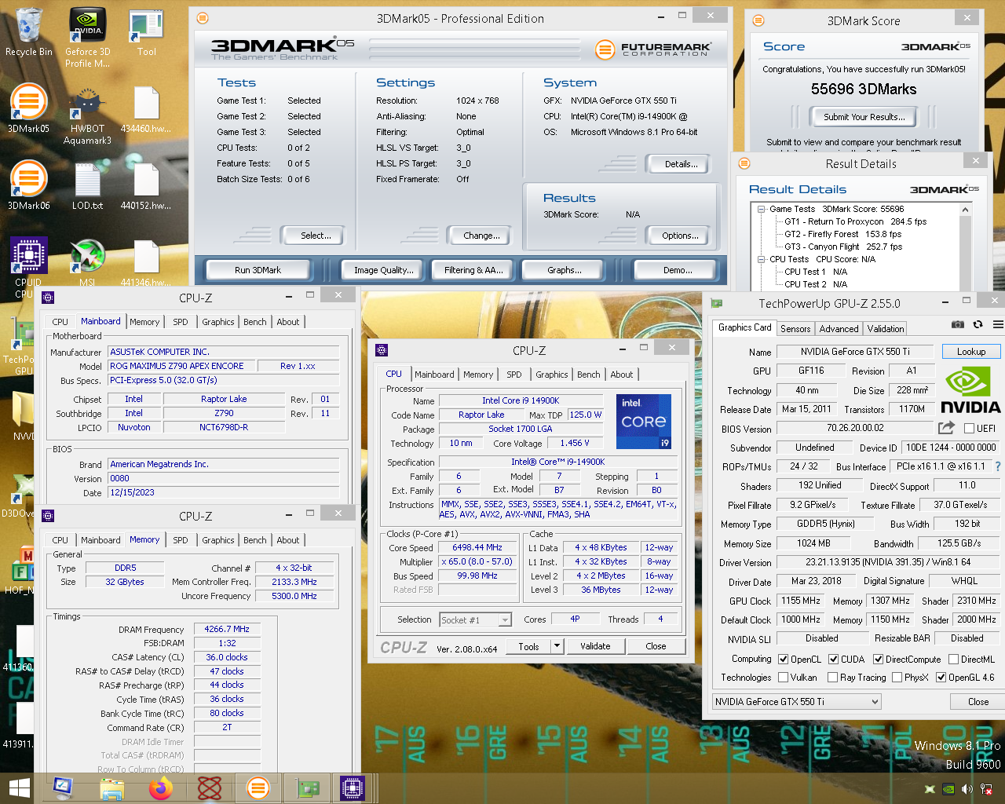Collapse the Game Tests tree node

pyautogui.click(x=761, y=209)
